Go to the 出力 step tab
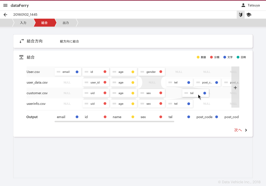This screenshot has width=266, height=186. tap(66, 23)
